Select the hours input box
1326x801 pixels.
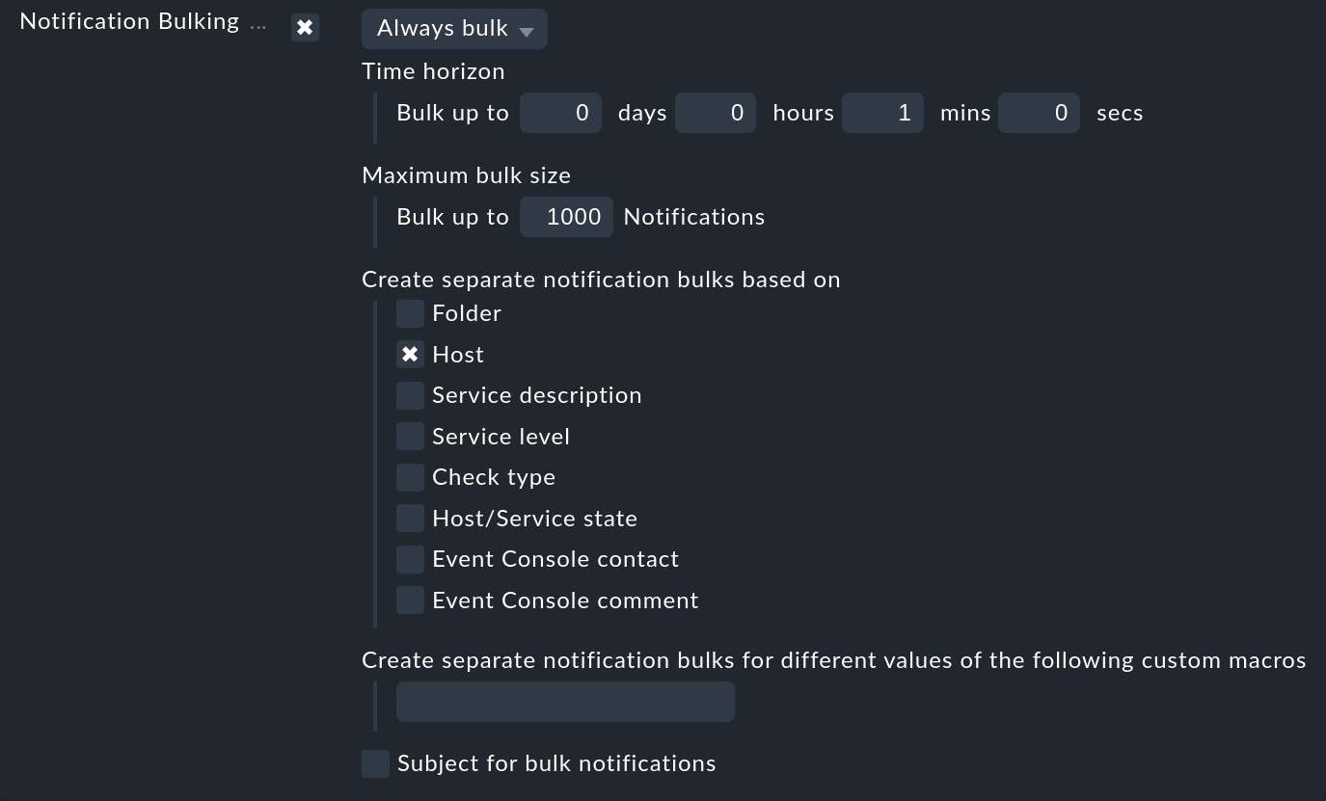click(715, 113)
